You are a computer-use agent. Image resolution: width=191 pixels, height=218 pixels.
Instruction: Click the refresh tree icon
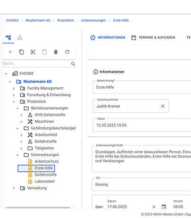67,52
